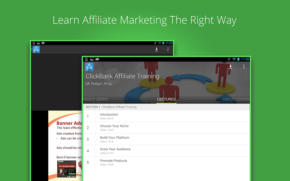Tap Video 19:25 duration label
Image resolution: width=290 pixels, height=181 pixels.
point(107,165)
